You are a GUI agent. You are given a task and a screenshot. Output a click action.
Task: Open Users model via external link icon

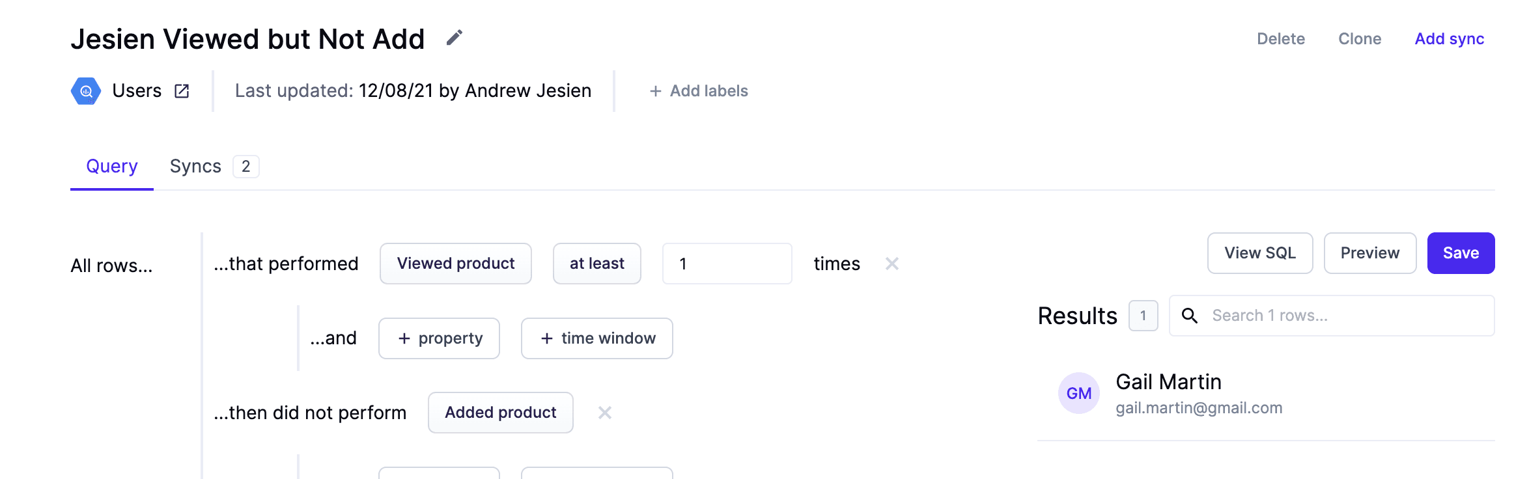182,91
